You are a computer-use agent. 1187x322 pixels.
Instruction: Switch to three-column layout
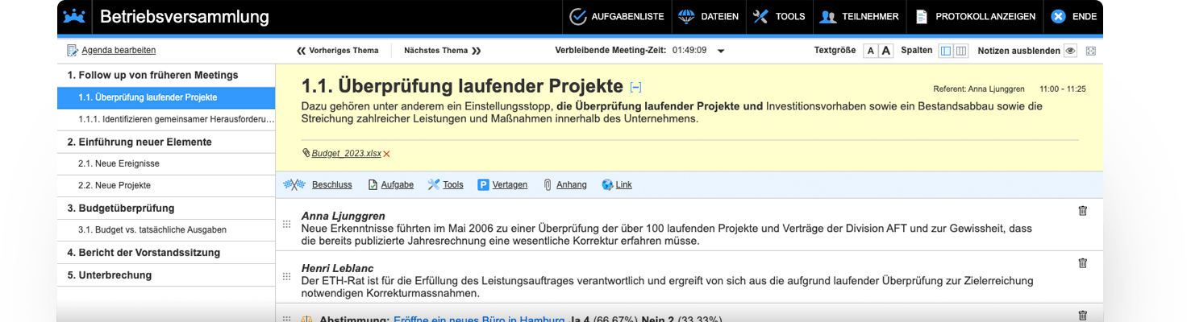coord(961,51)
